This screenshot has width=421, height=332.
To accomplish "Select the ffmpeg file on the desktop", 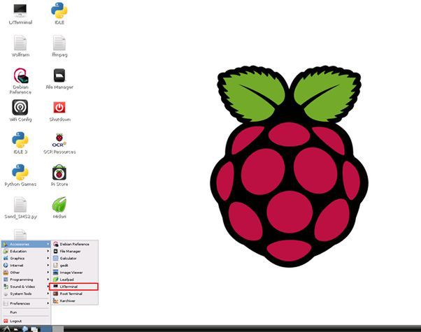I will [59, 43].
